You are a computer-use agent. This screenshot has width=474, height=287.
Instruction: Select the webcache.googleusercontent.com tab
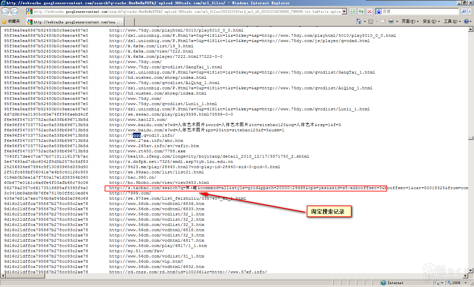click(x=75, y=22)
